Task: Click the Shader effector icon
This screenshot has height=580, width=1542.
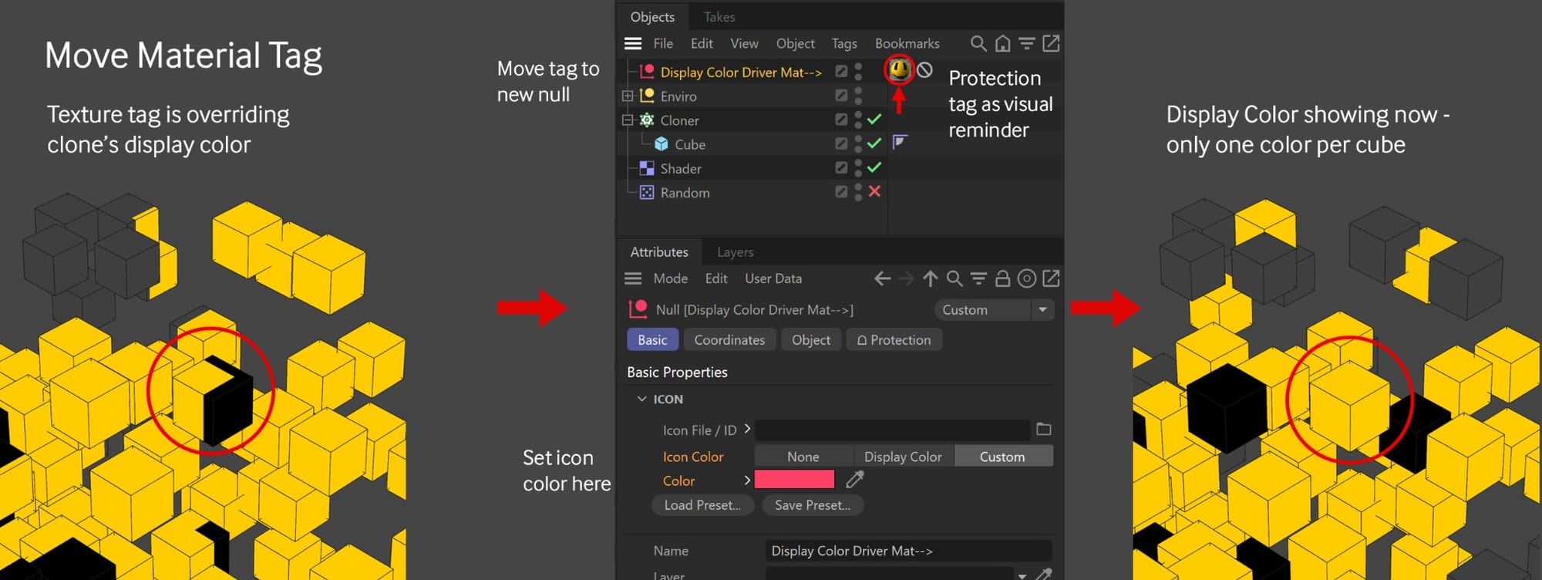Action: coord(647,168)
